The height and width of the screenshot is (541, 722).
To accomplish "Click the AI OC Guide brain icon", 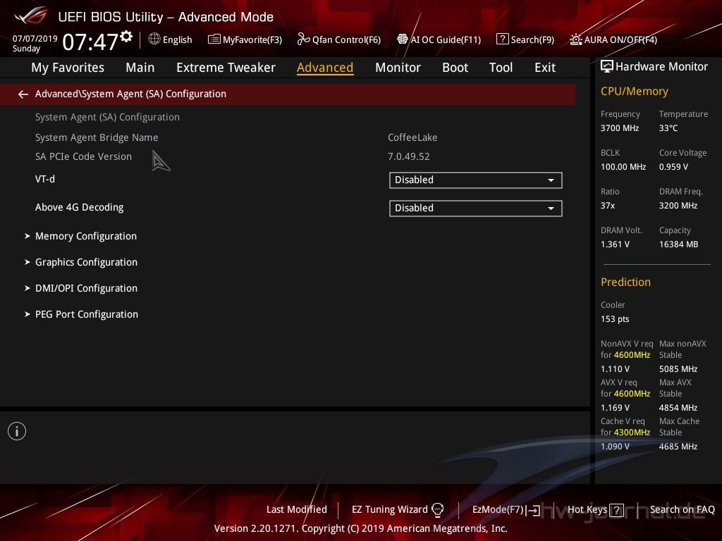I will [403, 39].
